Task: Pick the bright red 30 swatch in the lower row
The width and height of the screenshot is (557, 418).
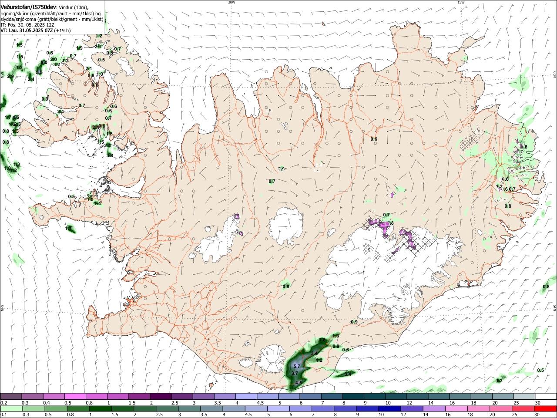Action: (x=545, y=409)
